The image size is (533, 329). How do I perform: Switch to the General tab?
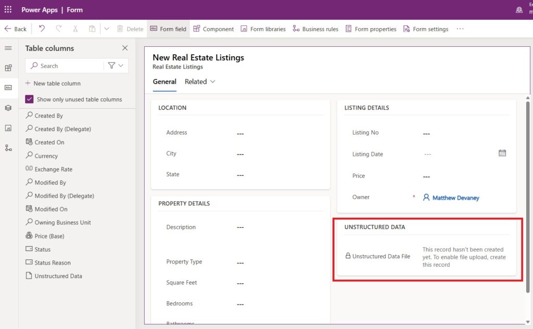coord(164,82)
